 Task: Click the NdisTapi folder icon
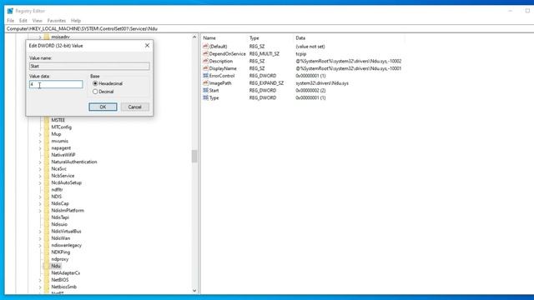[47, 217]
